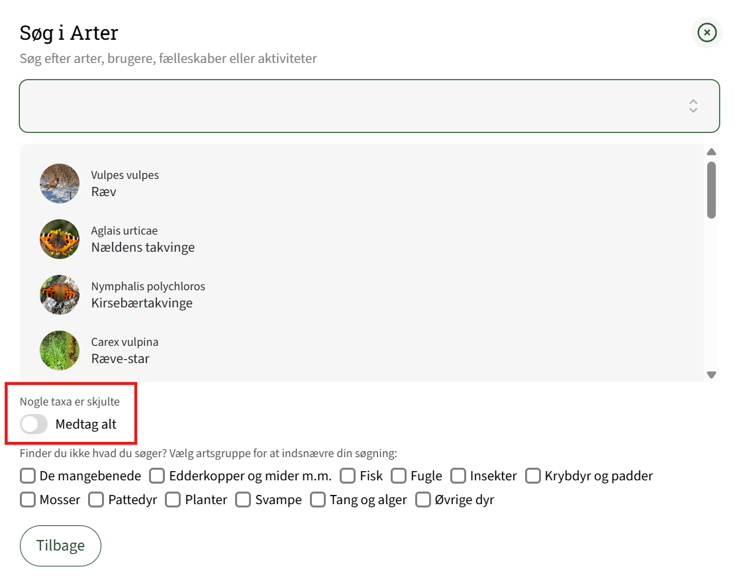Select the Vulpes vulpes result
The image size is (737, 583).
[362, 184]
